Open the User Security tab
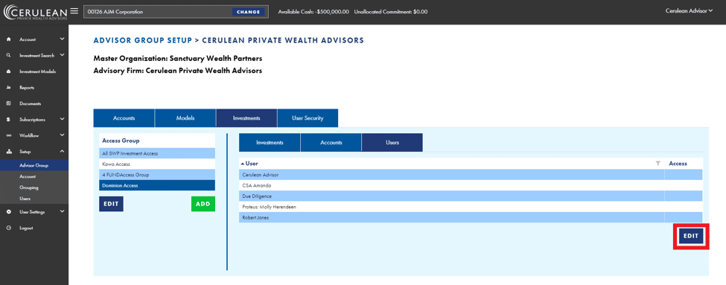This screenshot has height=285, width=726. click(308, 118)
